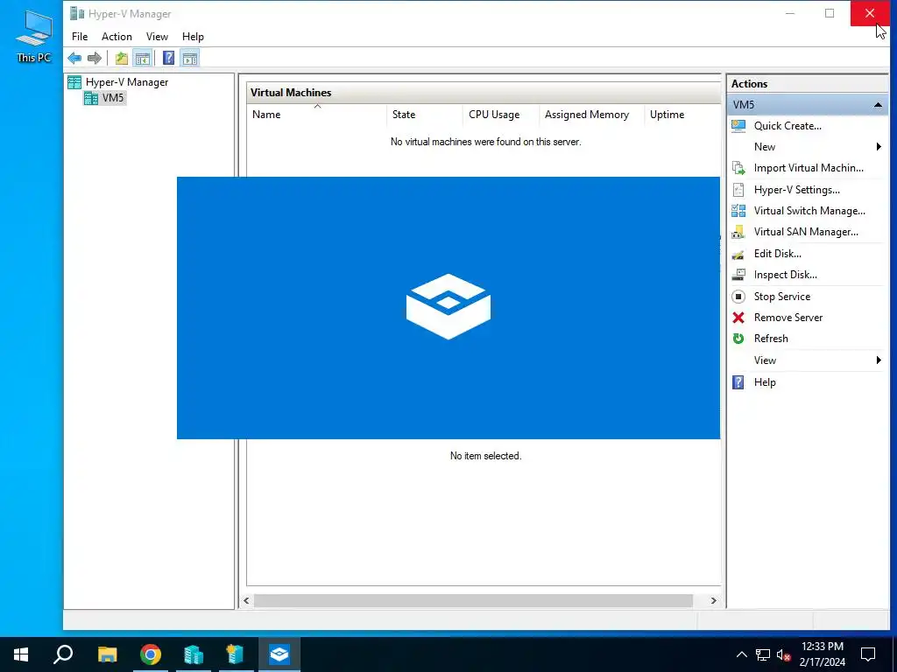
Task: Click Edit Disk action
Action: [778, 254]
